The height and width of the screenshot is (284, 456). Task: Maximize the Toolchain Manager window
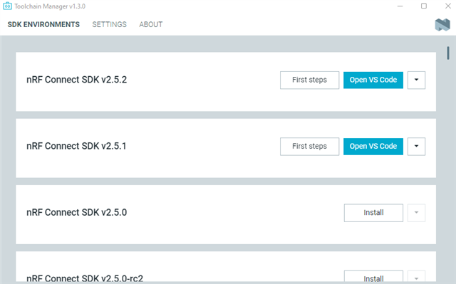tap(424, 6)
